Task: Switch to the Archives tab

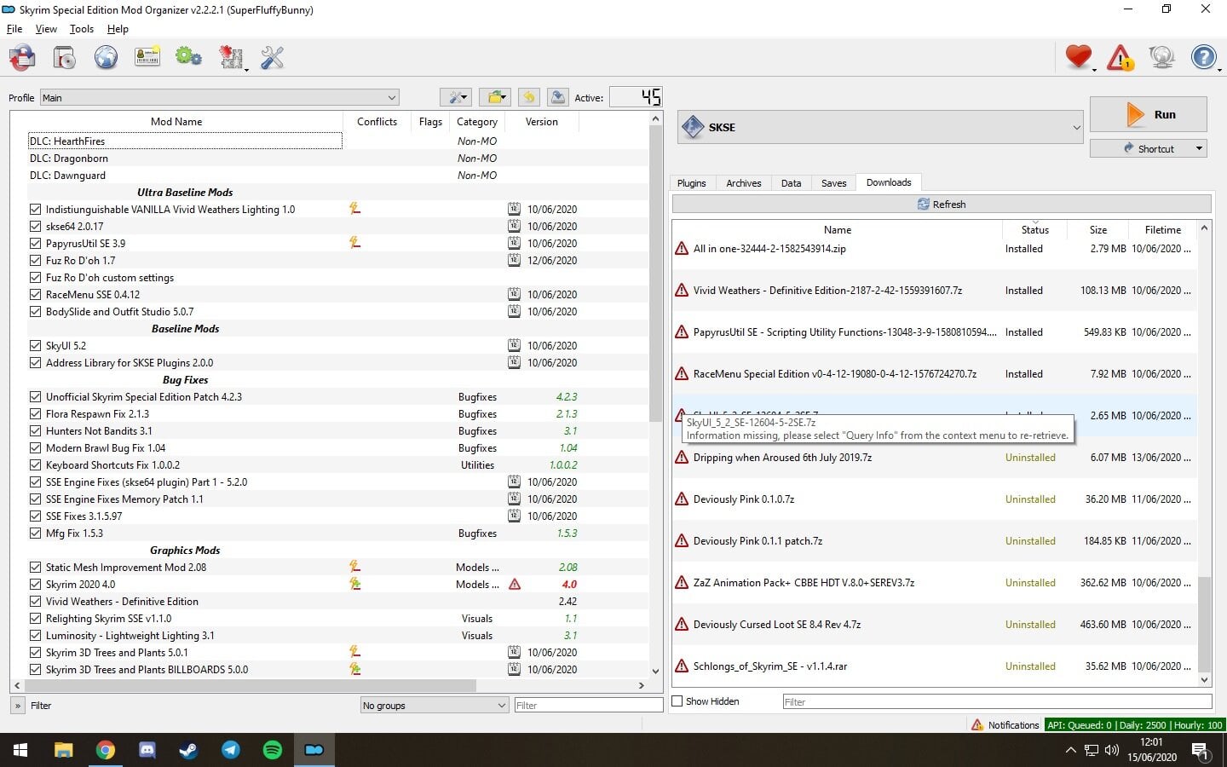Action: pyautogui.click(x=743, y=183)
